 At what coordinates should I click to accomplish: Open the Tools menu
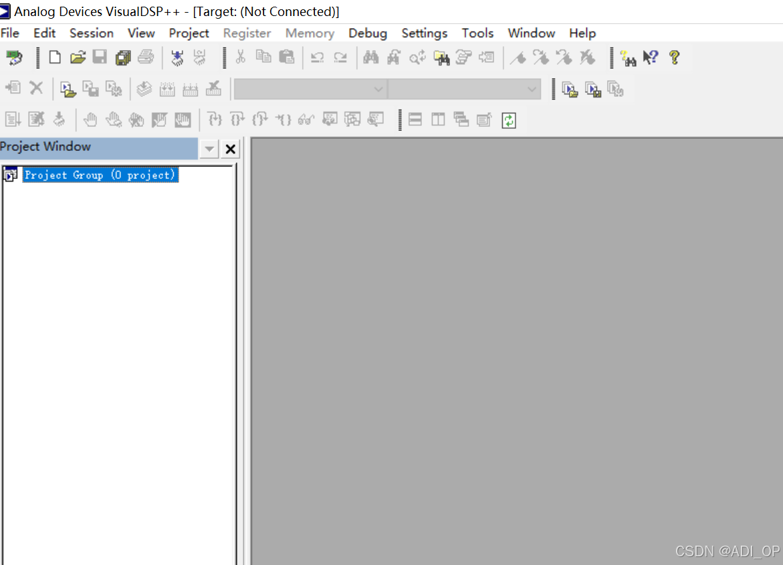[477, 33]
